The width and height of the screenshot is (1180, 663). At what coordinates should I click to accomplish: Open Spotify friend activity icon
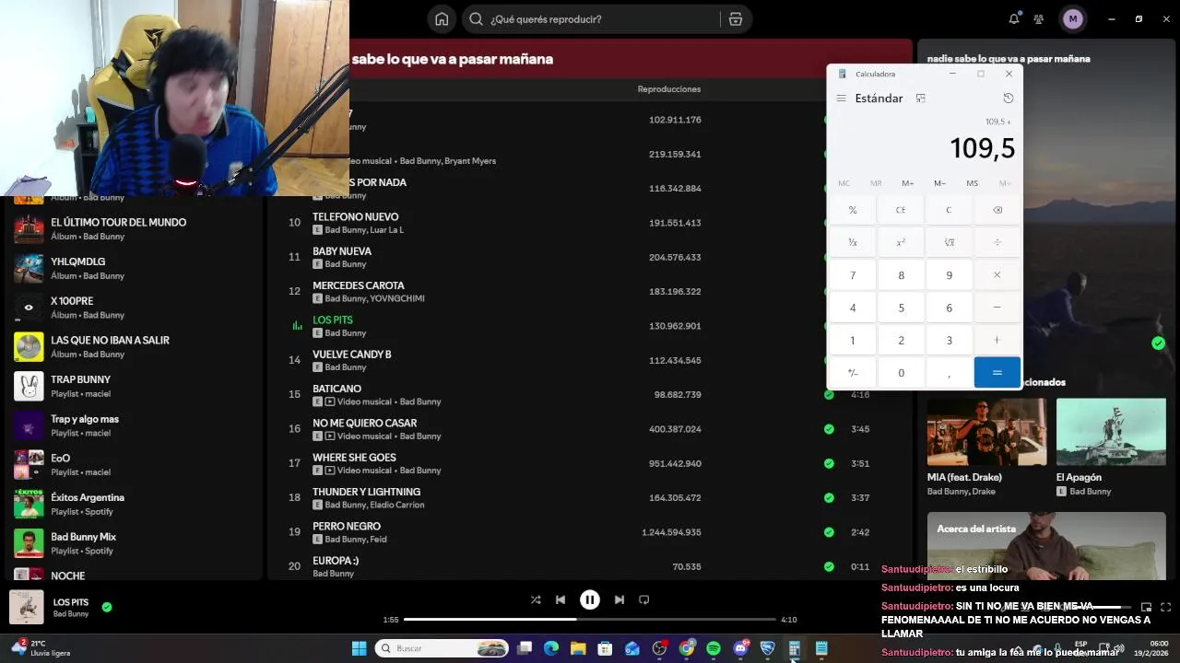1039,19
